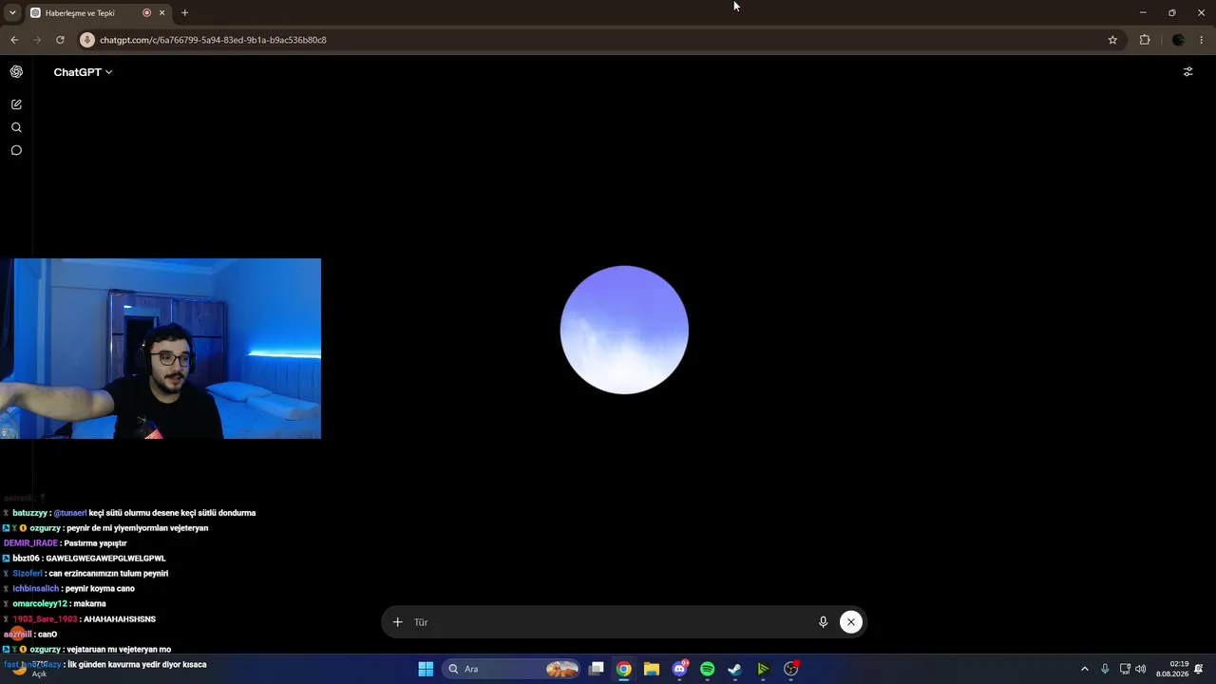The height and width of the screenshot is (684, 1216).
Task: Show hidden system tray icons
Action: point(1085,669)
